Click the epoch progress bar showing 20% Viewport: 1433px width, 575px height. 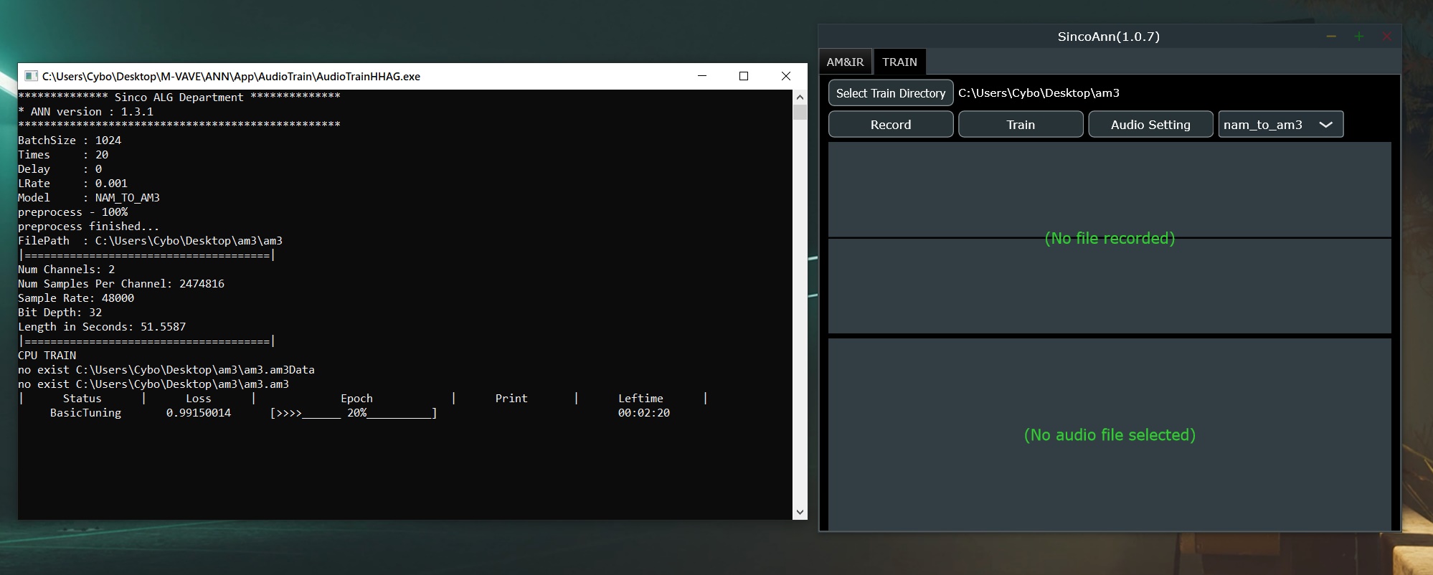(354, 413)
